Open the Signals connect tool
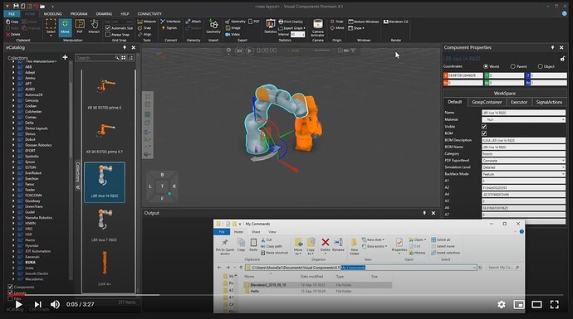573x319 pixels. pos(169,28)
